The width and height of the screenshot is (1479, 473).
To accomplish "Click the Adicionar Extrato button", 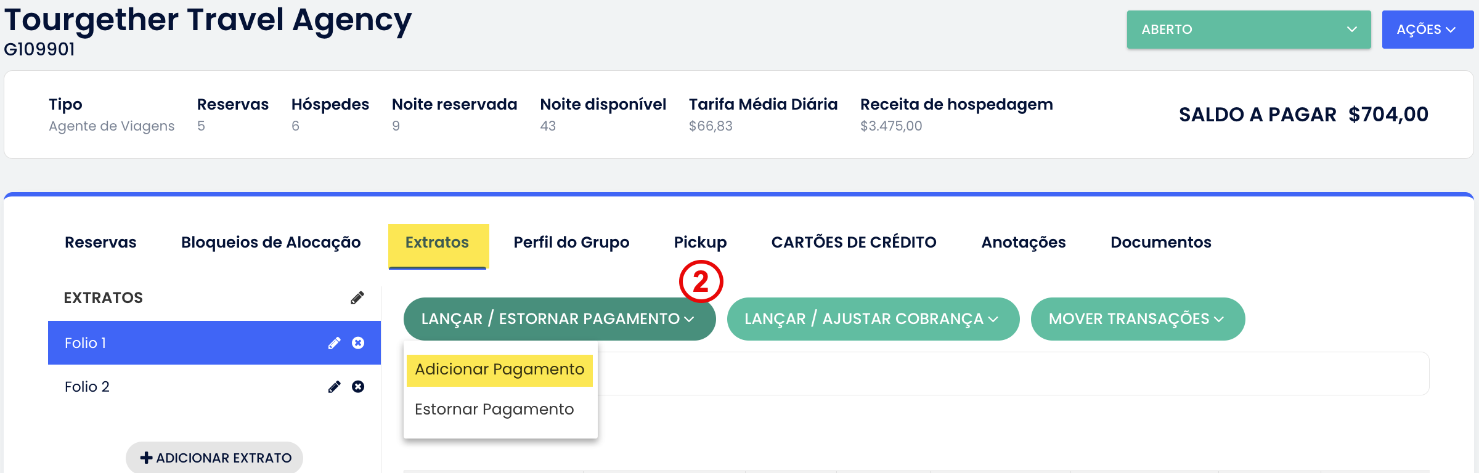I will pos(214,458).
